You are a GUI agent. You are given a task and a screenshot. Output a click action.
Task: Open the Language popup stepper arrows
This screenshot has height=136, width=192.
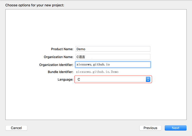point(148,79)
